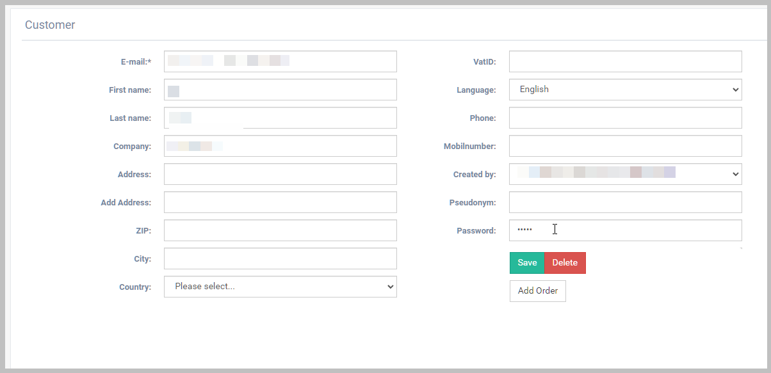The height and width of the screenshot is (373, 771).
Task: Click the E-mail input field
Action: 280,61
